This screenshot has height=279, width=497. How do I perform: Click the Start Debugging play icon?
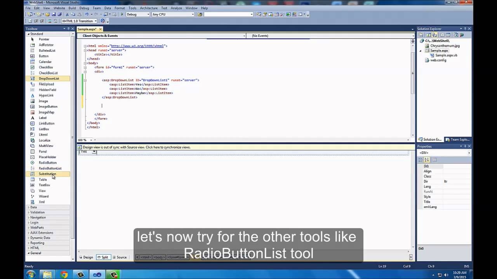pyautogui.click(x=122, y=14)
